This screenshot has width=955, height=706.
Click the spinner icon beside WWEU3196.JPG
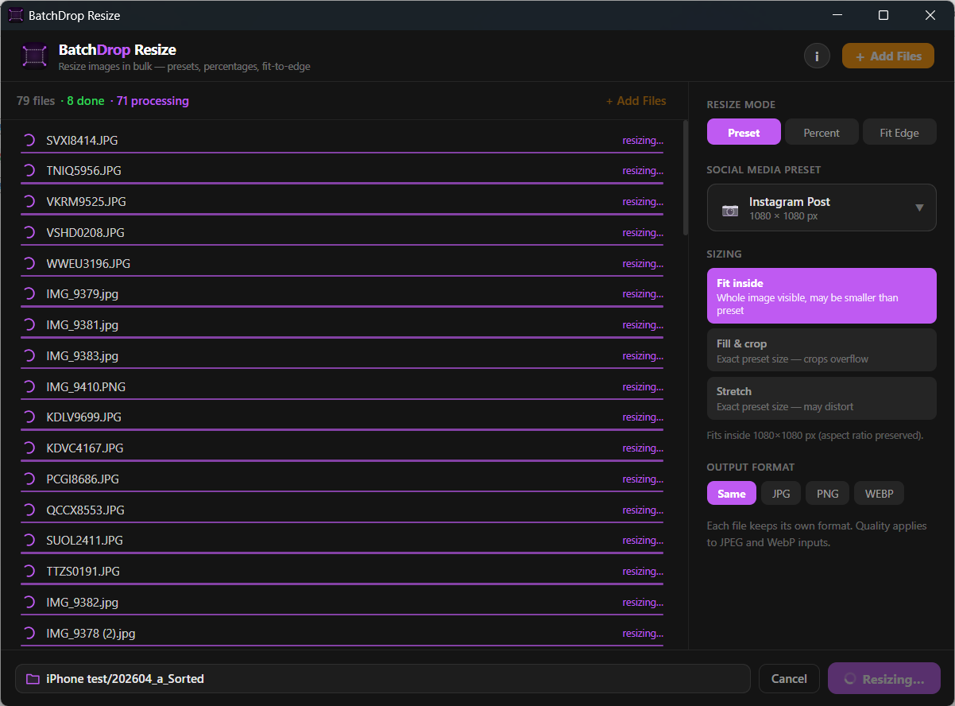click(29, 263)
